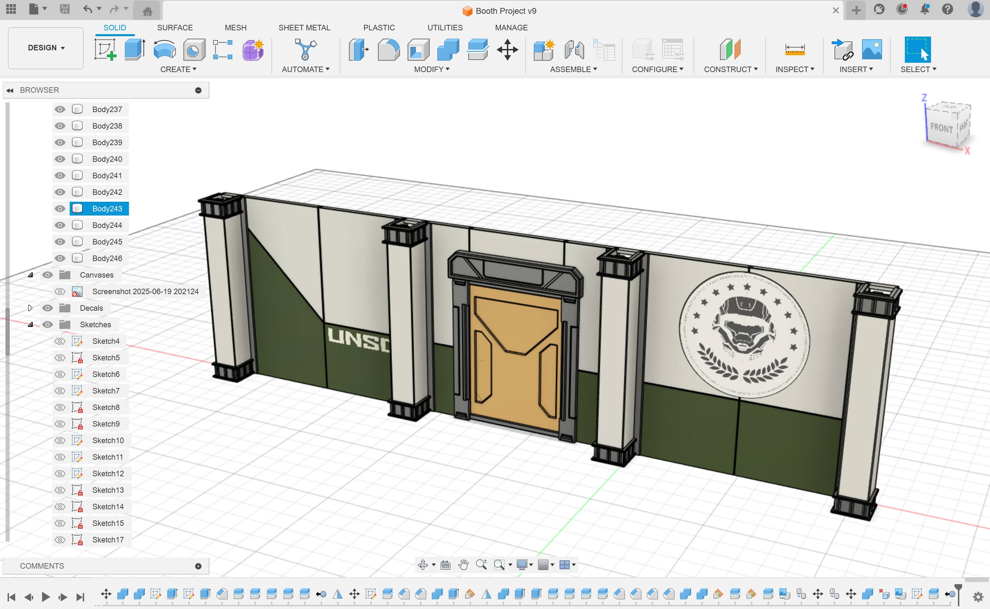Switch to the PLASTIC tab

pos(379,27)
